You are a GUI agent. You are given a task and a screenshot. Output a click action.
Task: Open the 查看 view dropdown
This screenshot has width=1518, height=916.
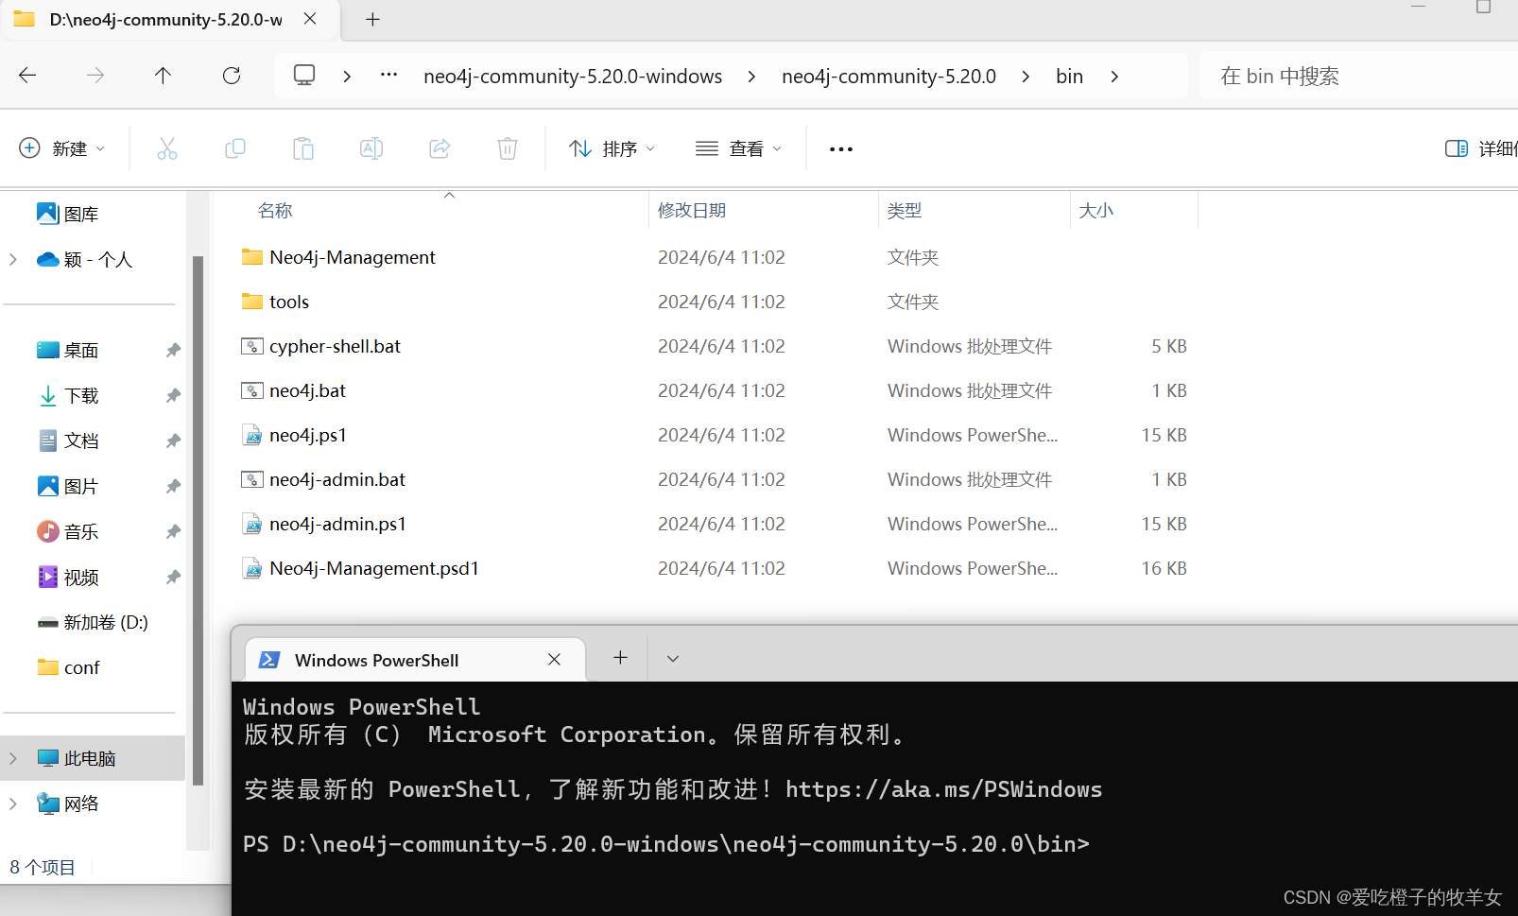tap(739, 148)
